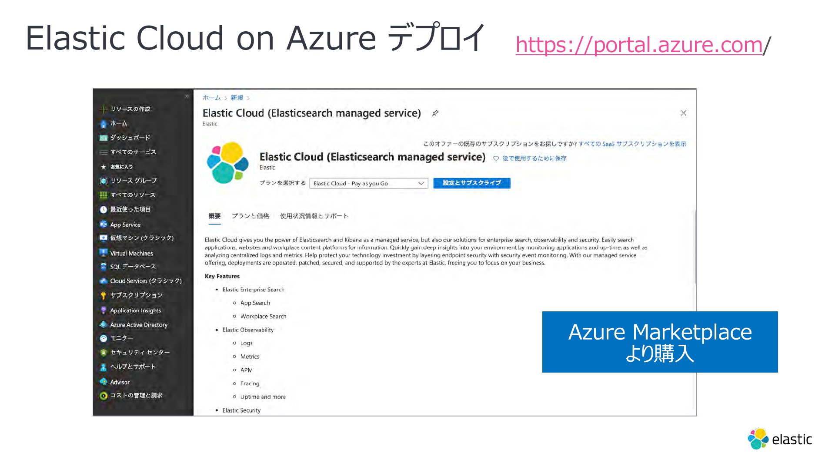835x469 pixels.
Task: Click the SQL データベース icon
Action: [103, 266]
